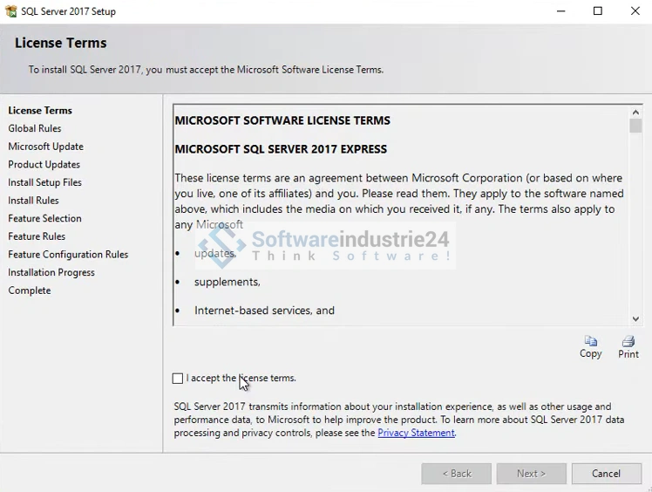Select Installation Progress step
The height and width of the screenshot is (492, 652).
51,272
